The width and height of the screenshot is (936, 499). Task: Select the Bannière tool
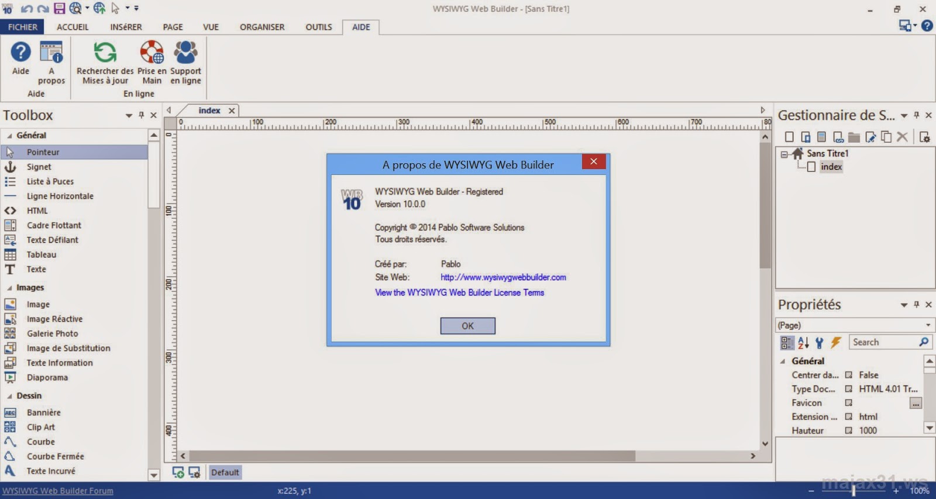74,412
